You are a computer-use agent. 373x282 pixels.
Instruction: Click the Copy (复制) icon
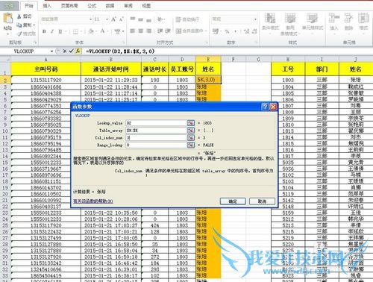(19, 25)
